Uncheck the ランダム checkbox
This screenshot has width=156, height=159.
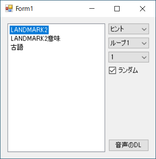coord(112,71)
